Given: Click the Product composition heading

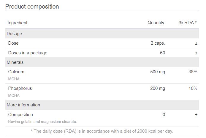Looking at the screenshot, I should (x=32, y=7).
